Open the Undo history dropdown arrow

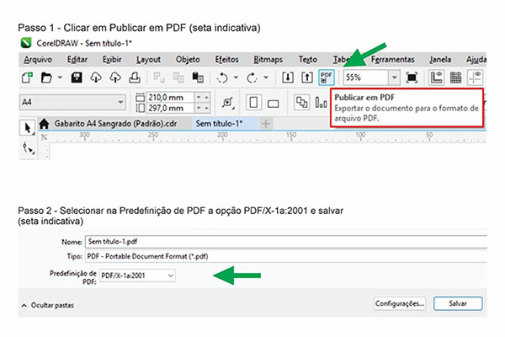(236, 78)
